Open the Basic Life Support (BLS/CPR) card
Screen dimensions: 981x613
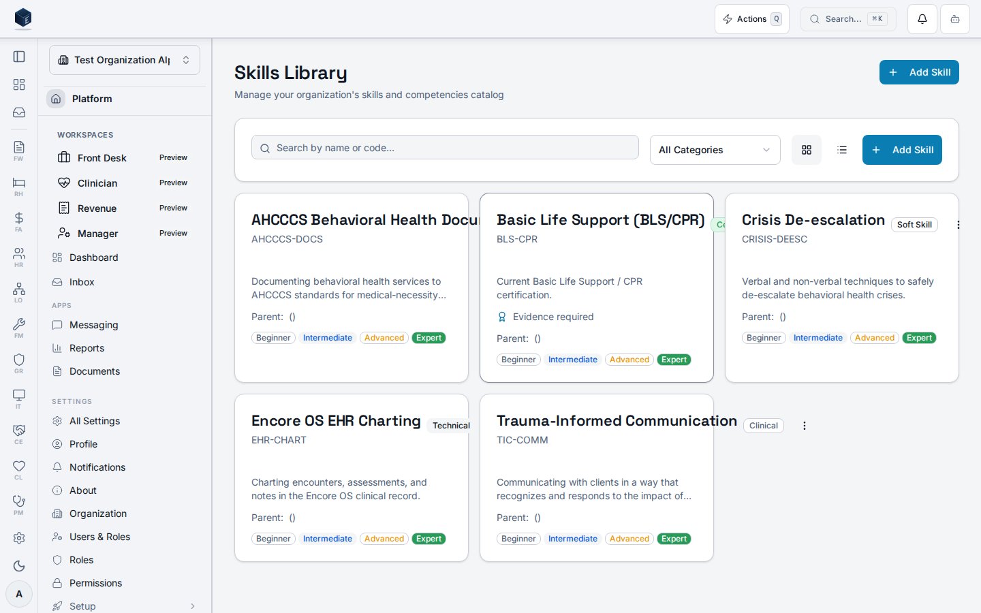pos(597,287)
